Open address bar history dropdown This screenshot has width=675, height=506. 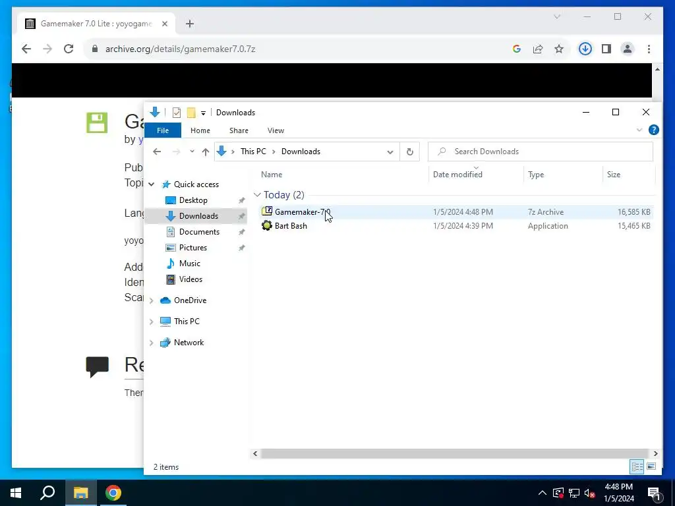tap(390, 152)
